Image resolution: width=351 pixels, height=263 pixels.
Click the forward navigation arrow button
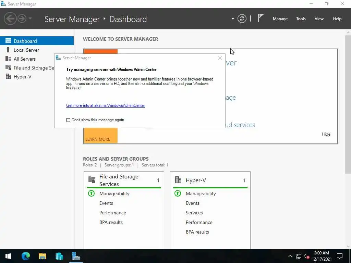click(22, 18)
